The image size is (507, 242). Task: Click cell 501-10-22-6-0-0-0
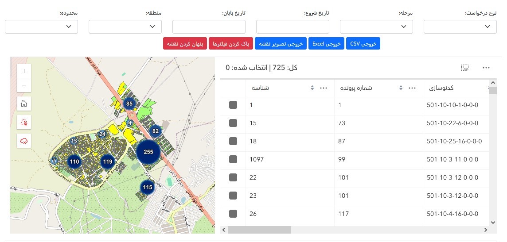tap(452, 123)
